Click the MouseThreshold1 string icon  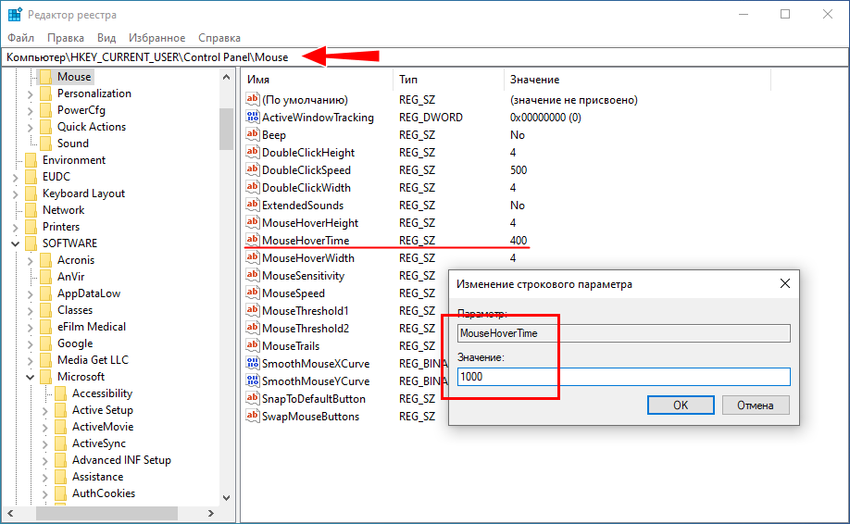coord(252,310)
